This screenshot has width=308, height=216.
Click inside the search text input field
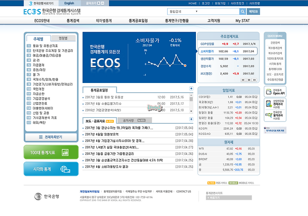(x=219, y=12)
